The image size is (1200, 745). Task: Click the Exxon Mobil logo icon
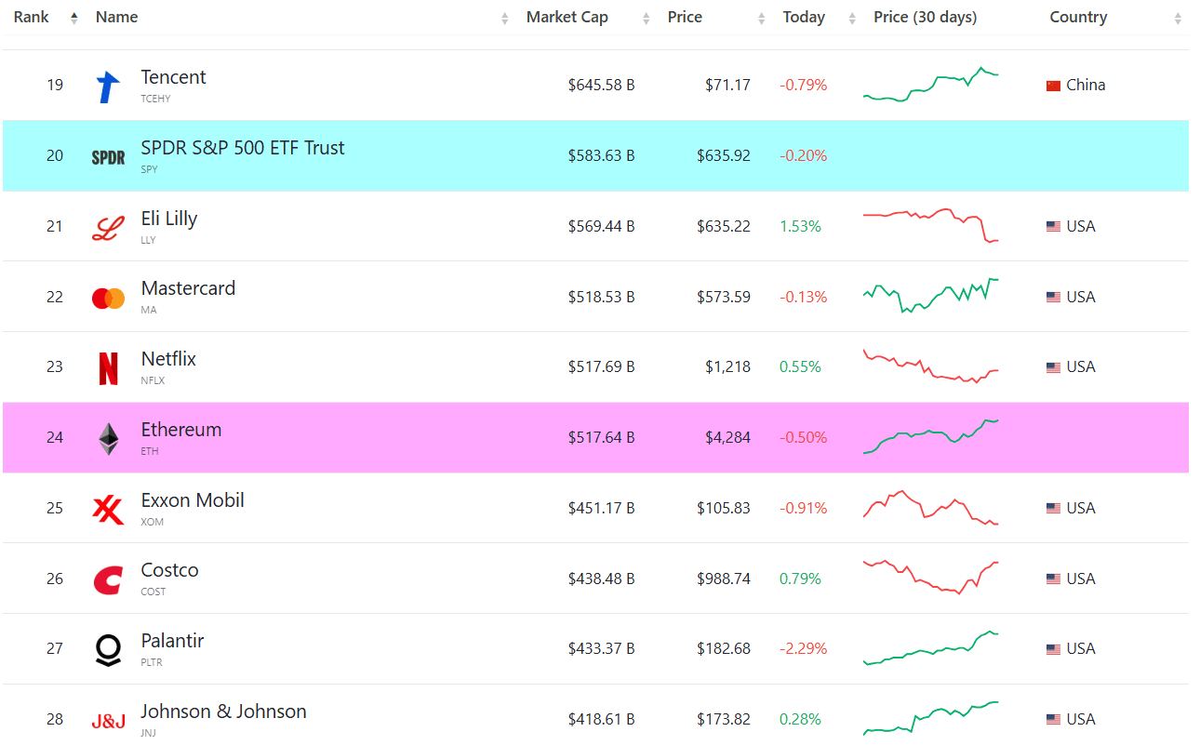click(x=108, y=509)
